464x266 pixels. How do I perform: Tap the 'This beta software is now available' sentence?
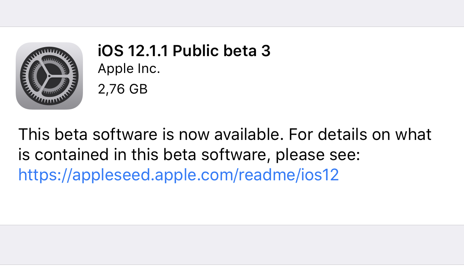click(149, 134)
